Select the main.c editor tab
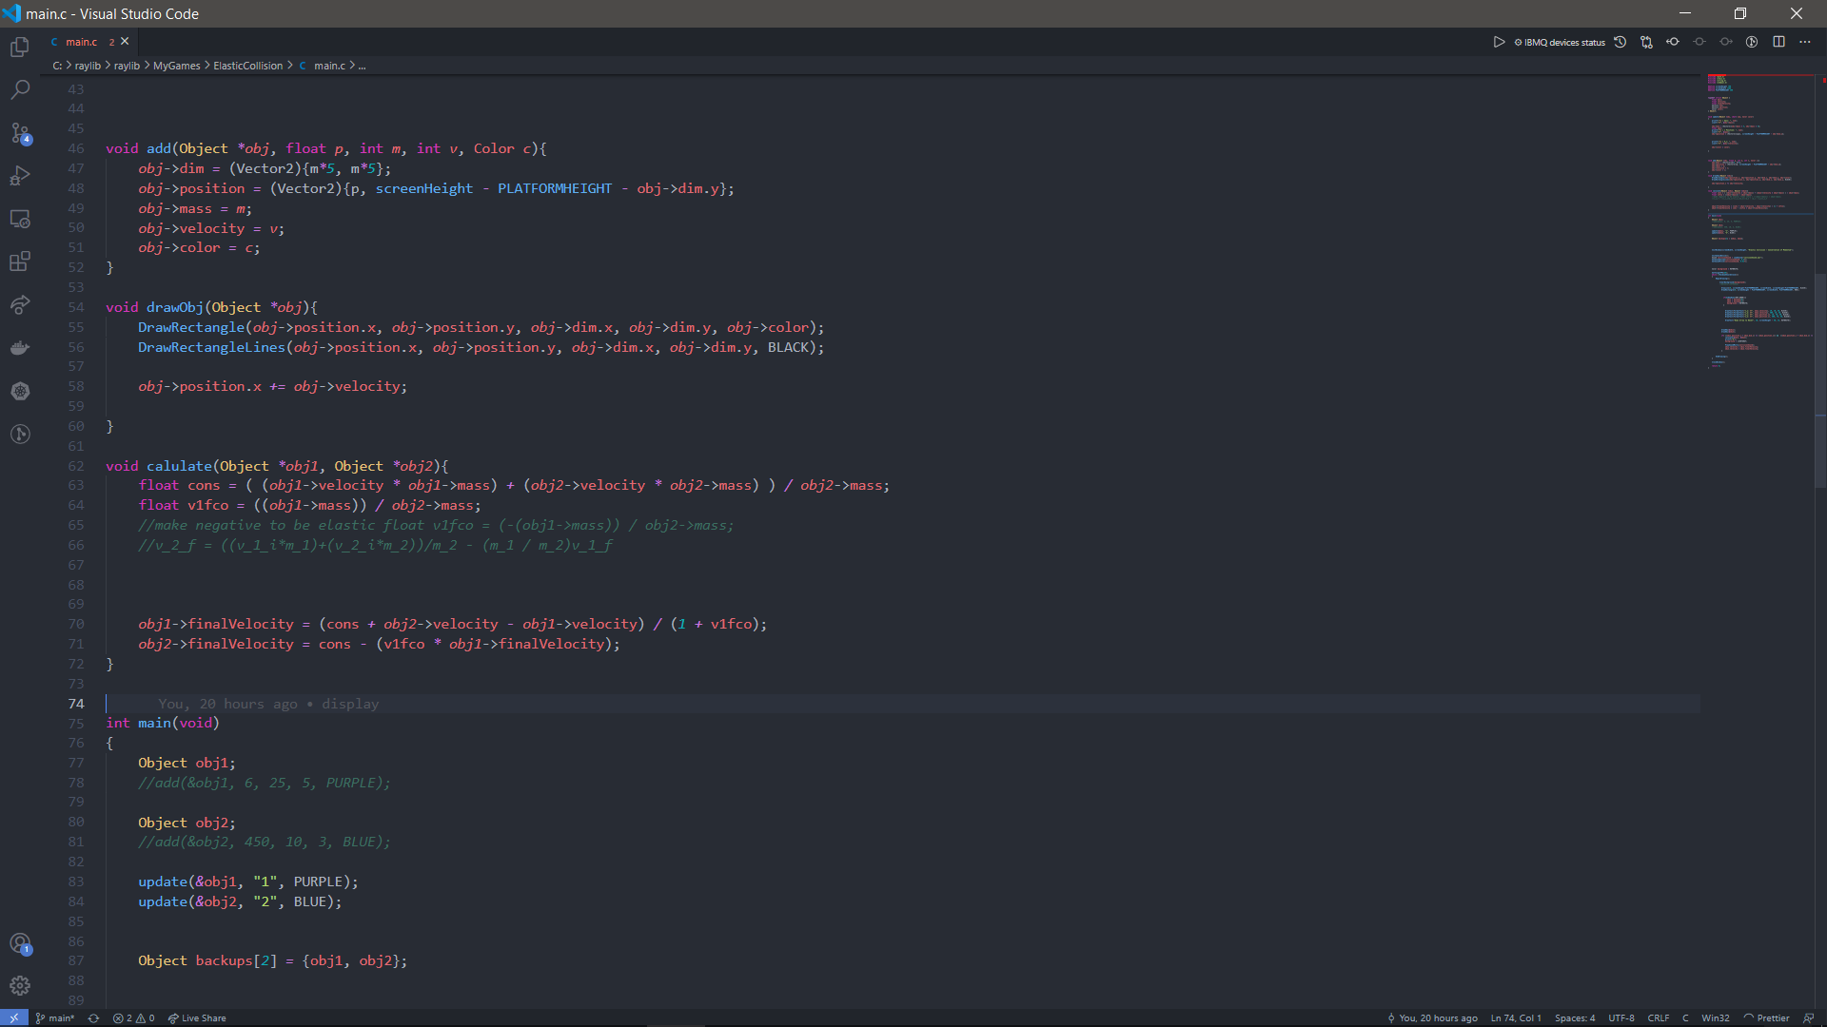The image size is (1827, 1027). [x=82, y=42]
